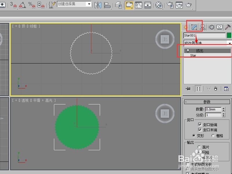Select the 变形 radio button
The width and height of the screenshot is (232, 174).
tap(194, 135)
